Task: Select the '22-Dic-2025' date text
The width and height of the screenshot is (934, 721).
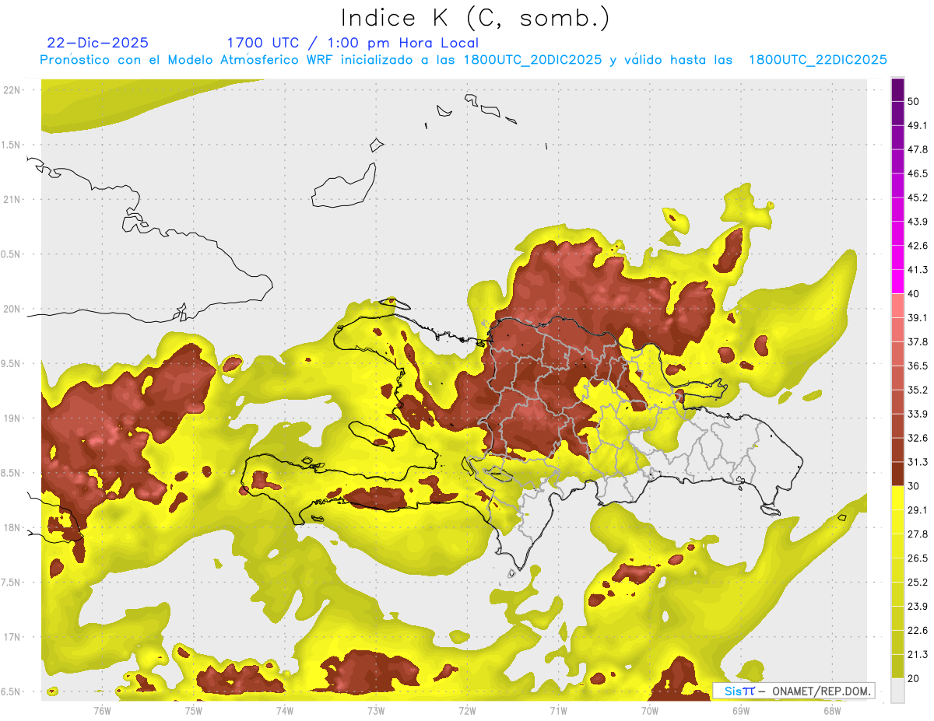Action: click(x=98, y=43)
